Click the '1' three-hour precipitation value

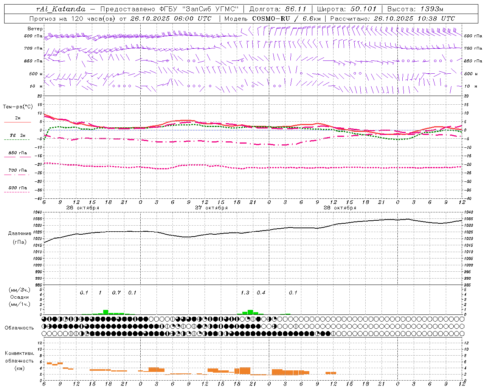click(x=100, y=293)
